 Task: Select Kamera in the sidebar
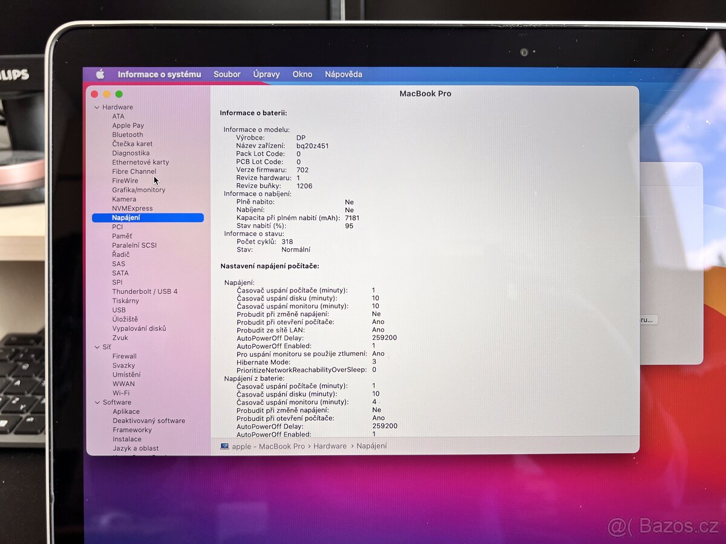click(x=124, y=199)
